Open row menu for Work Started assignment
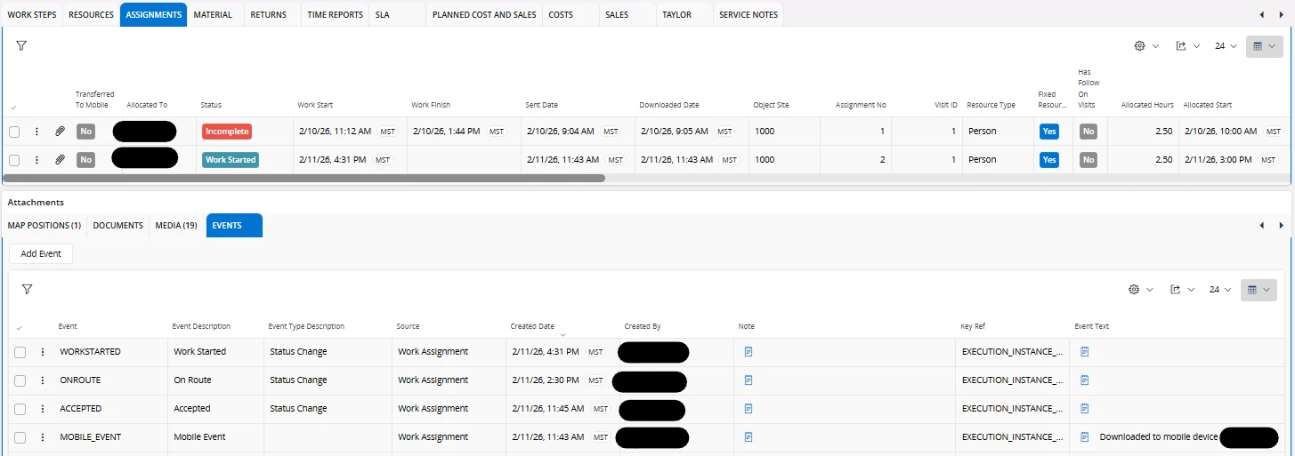Screen dimensions: 1295x456 tap(36, 160)
